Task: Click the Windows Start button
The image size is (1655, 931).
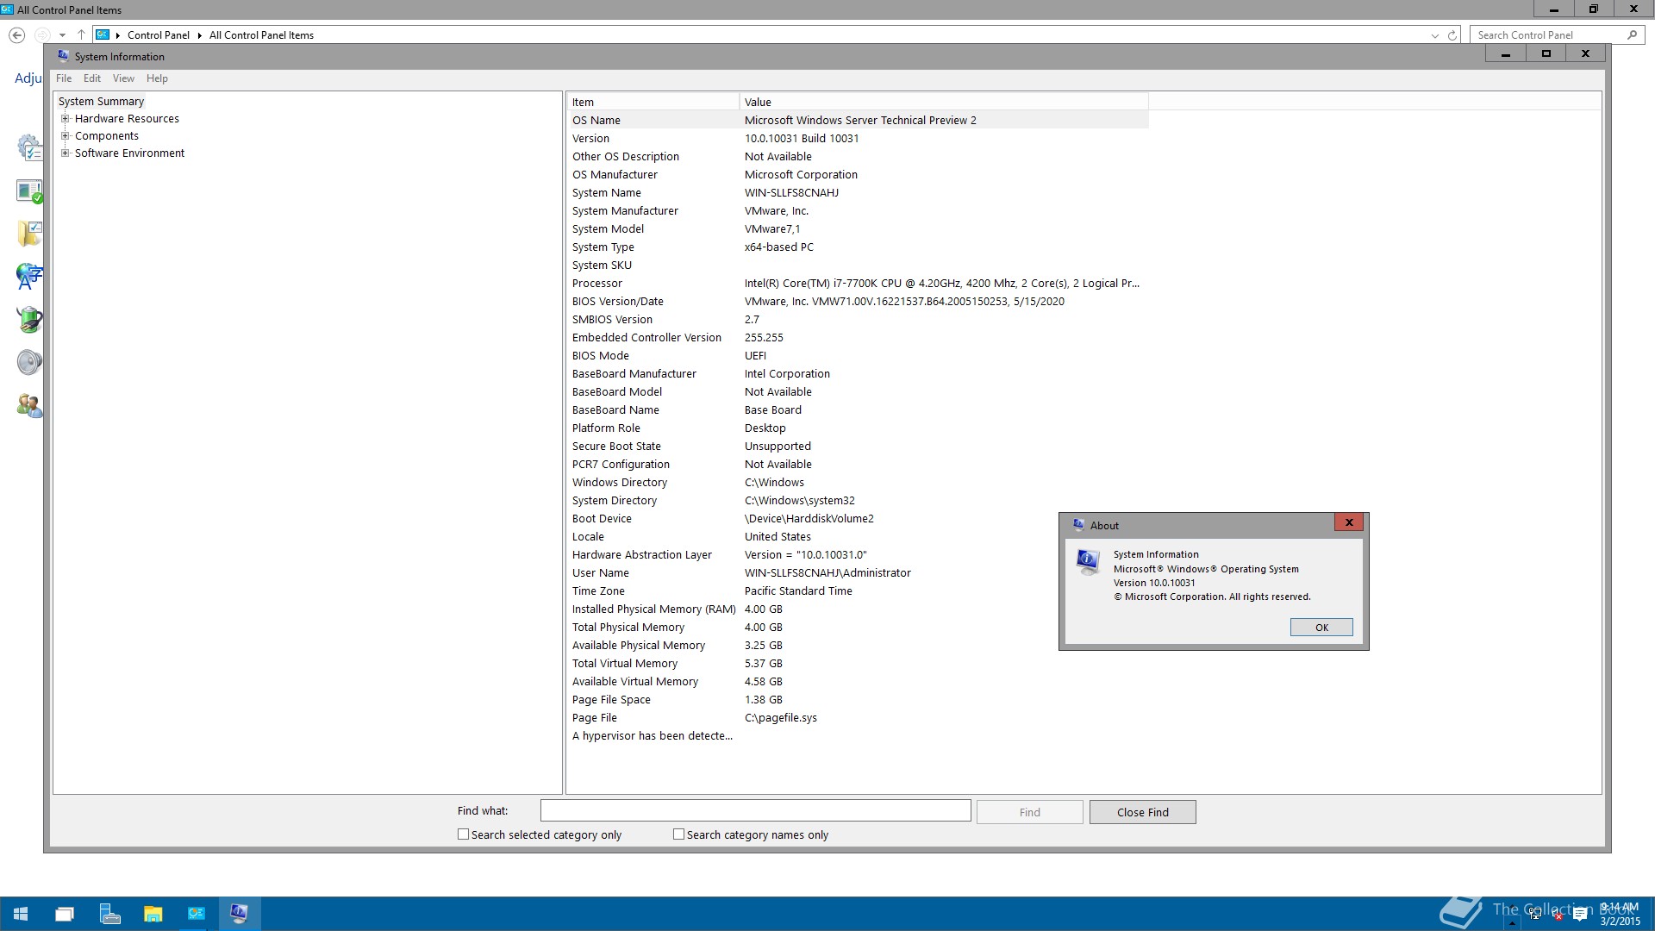Action: (x=22, y=914)
